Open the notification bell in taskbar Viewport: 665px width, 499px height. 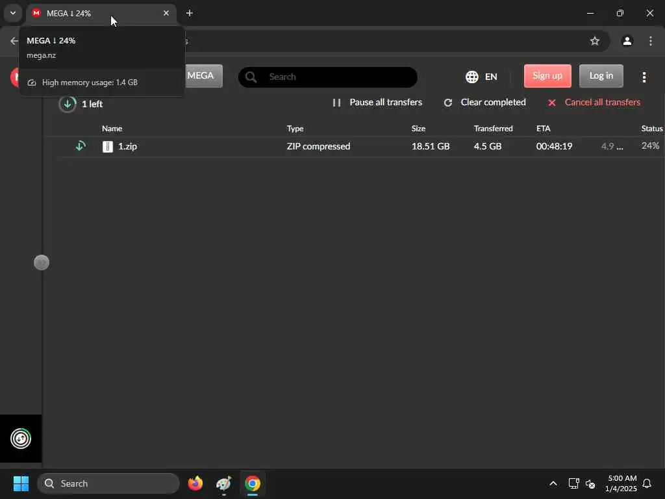(647, 483)
